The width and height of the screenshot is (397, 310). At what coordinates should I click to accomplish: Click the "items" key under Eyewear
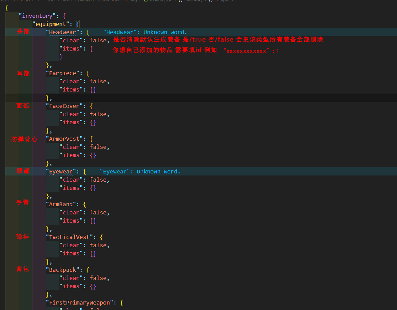point(71,188)
